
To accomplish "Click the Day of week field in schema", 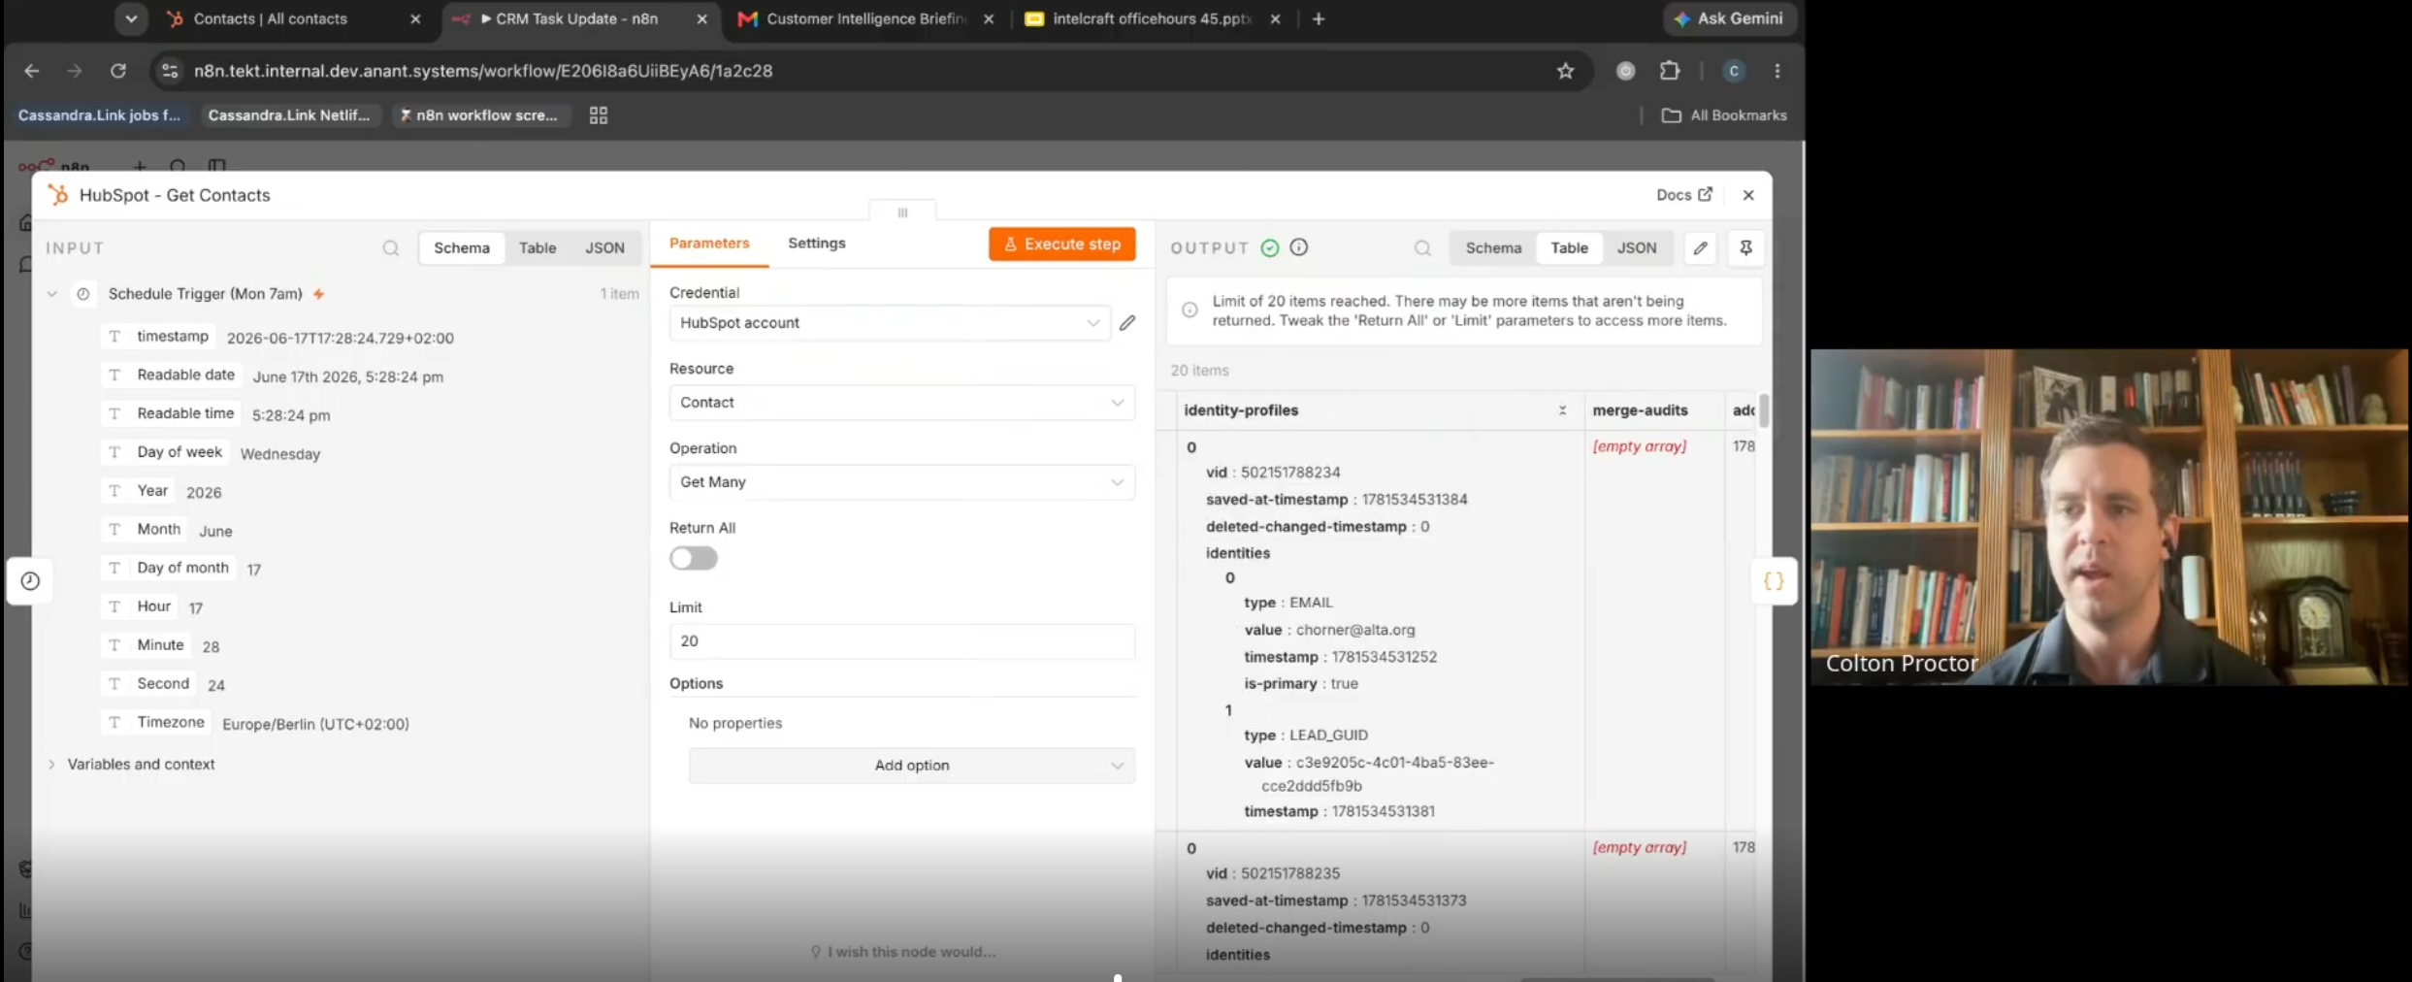I will 164,452.
